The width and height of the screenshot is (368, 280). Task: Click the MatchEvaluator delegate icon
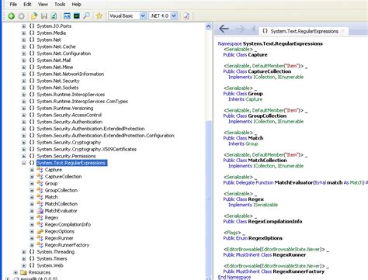tap(40, 211)
